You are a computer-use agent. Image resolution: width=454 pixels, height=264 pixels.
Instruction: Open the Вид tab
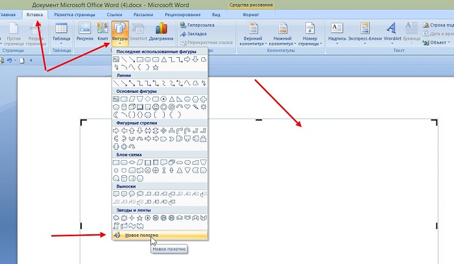[x=216, y=14]
